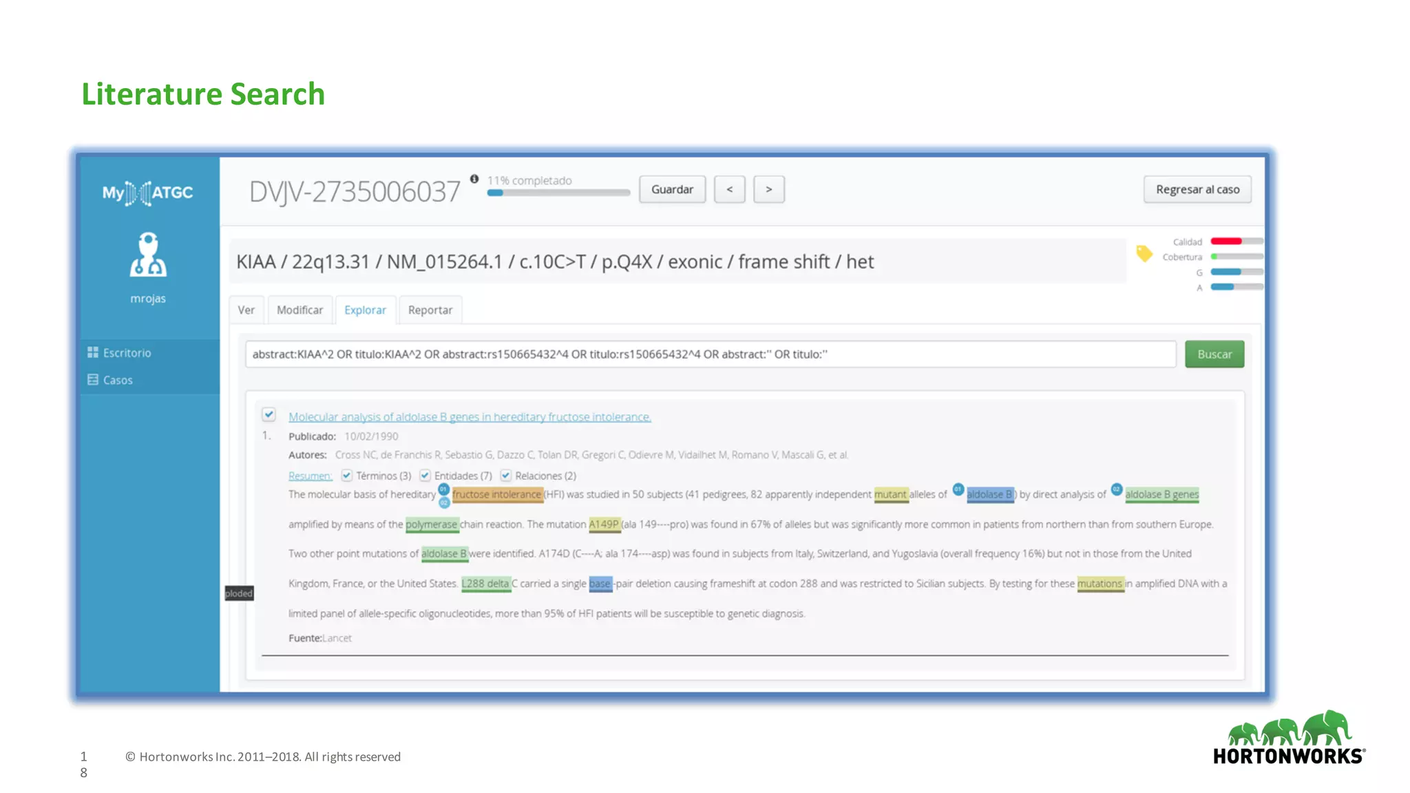The width and height of the screenshot is (1410, 793).
Task: Select the Explorar tab
Action: point(365,310)
